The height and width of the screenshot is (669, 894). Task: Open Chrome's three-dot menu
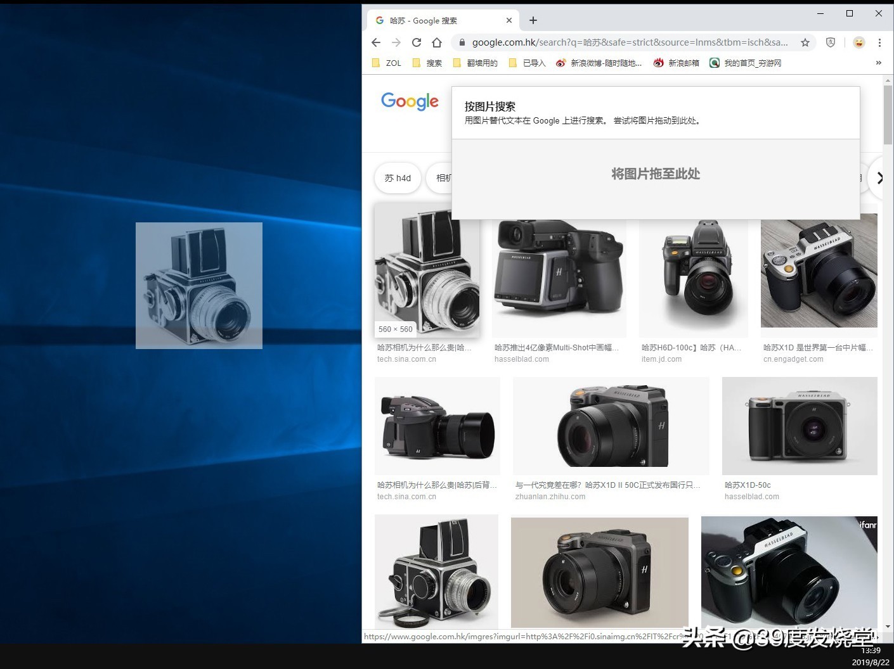click(879, 42)
